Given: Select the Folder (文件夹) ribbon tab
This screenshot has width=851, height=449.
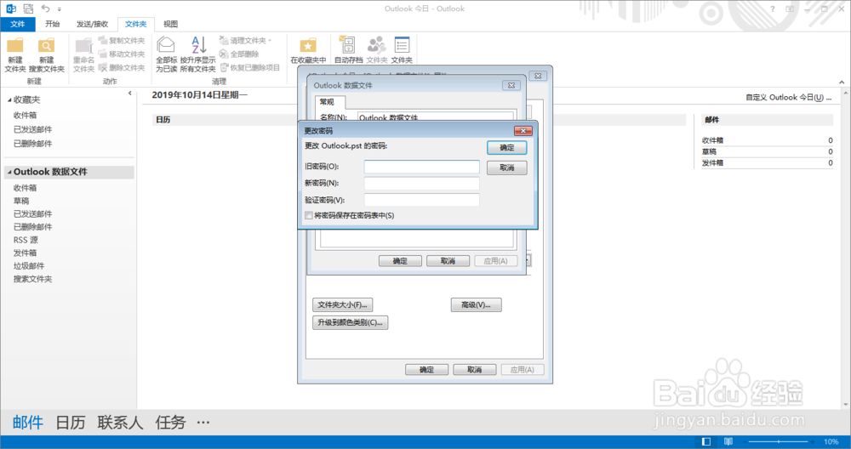Looking at the screenshot, I should [x=135, y=24].
